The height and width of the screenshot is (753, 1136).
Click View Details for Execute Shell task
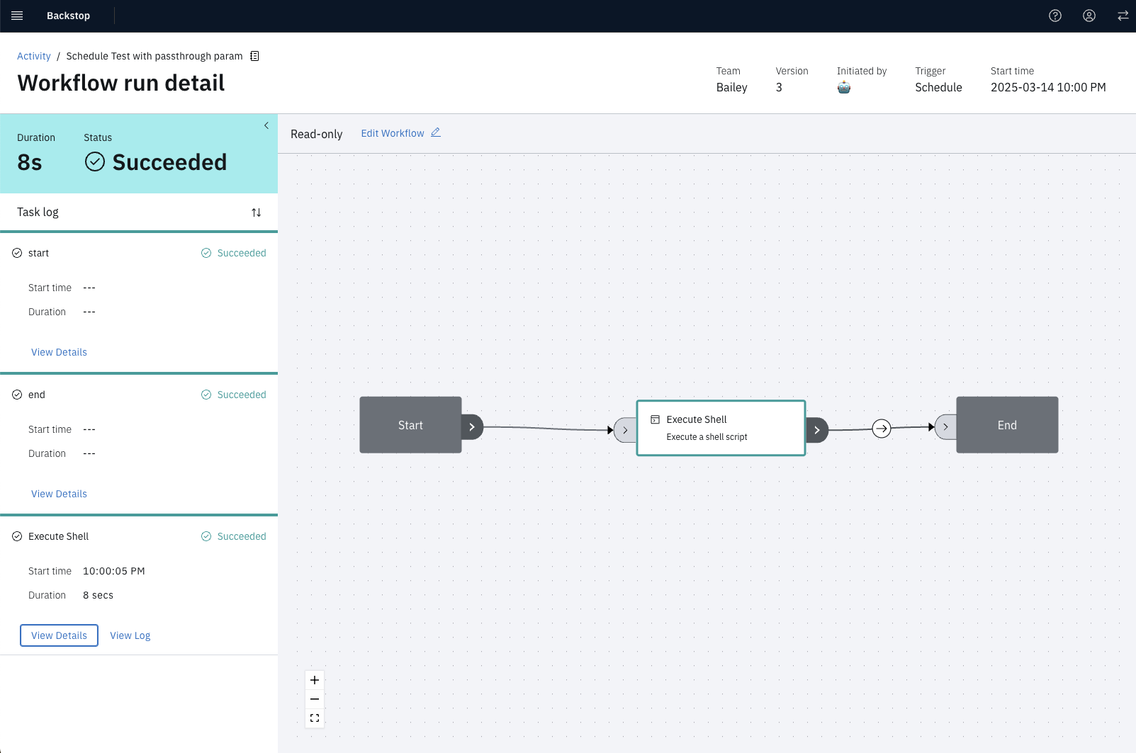(x=58, y=635)
